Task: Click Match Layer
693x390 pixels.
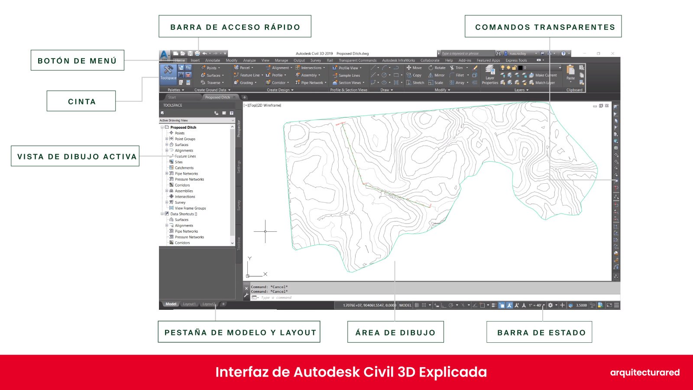Action: 542,82
